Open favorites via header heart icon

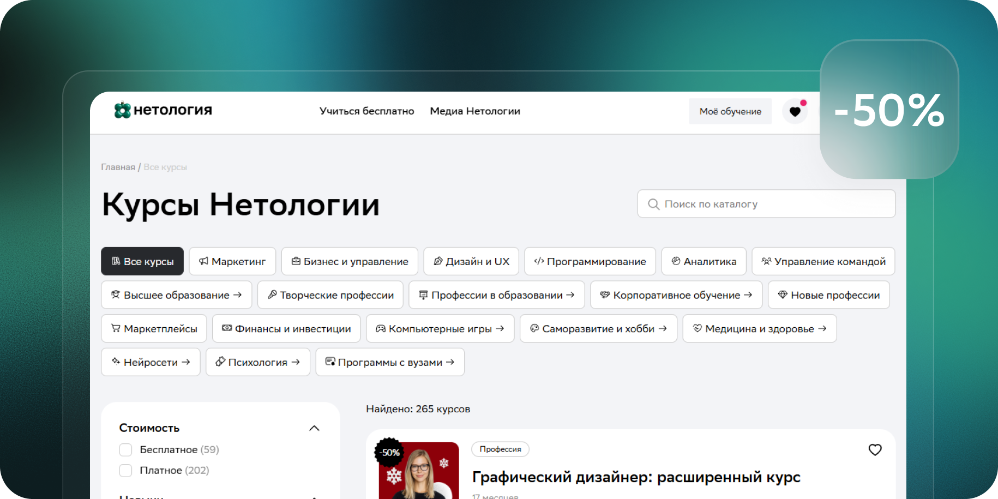(x=795, y=111)
